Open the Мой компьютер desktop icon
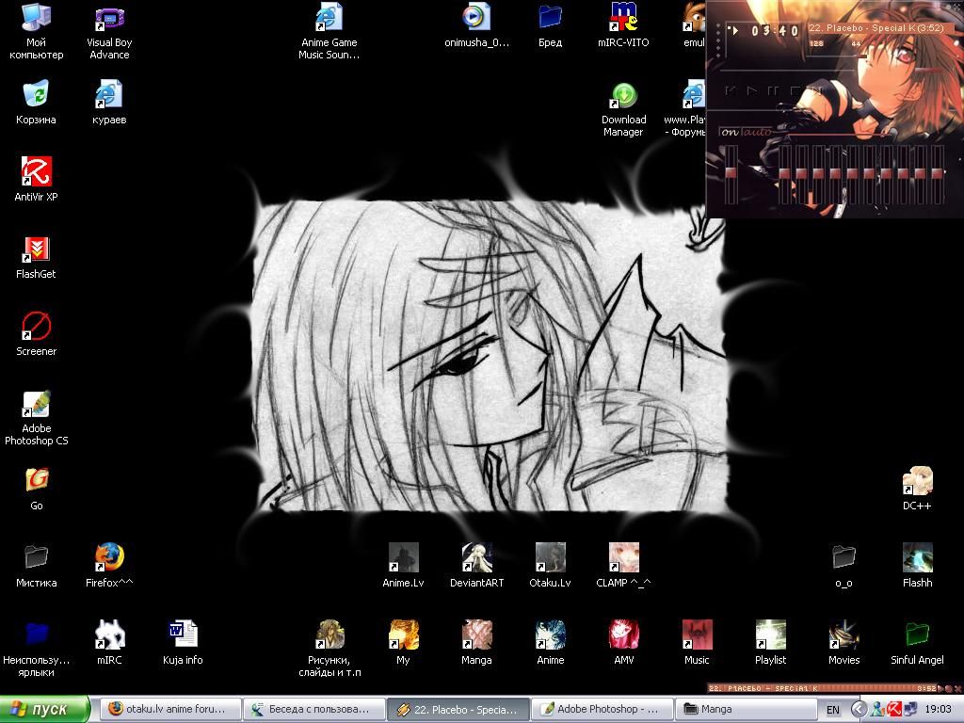Screen dimensions: 964x723 (x=37, y=32)
